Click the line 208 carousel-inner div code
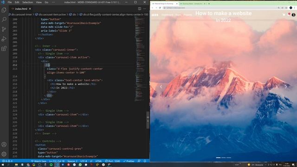Screen dimensions: 297x167 click(57, 50)
